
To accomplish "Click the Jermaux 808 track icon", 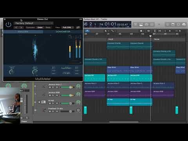I will pyautogui.click(x=43, y=94).
